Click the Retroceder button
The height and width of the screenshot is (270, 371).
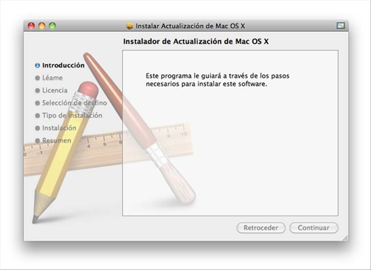coord(261,228)
